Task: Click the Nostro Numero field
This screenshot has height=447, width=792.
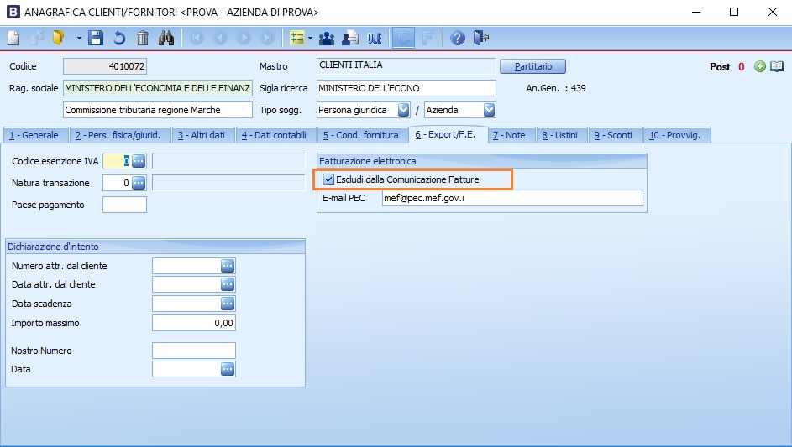Action: [194, 351]
